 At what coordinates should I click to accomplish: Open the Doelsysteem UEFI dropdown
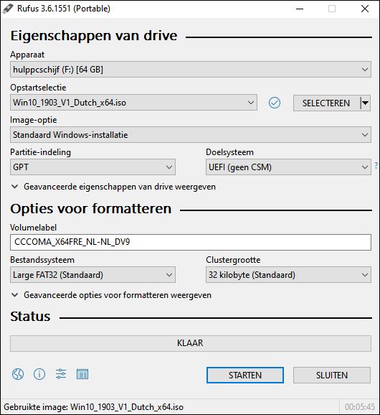pyautogui.click(x=288, y=167)
